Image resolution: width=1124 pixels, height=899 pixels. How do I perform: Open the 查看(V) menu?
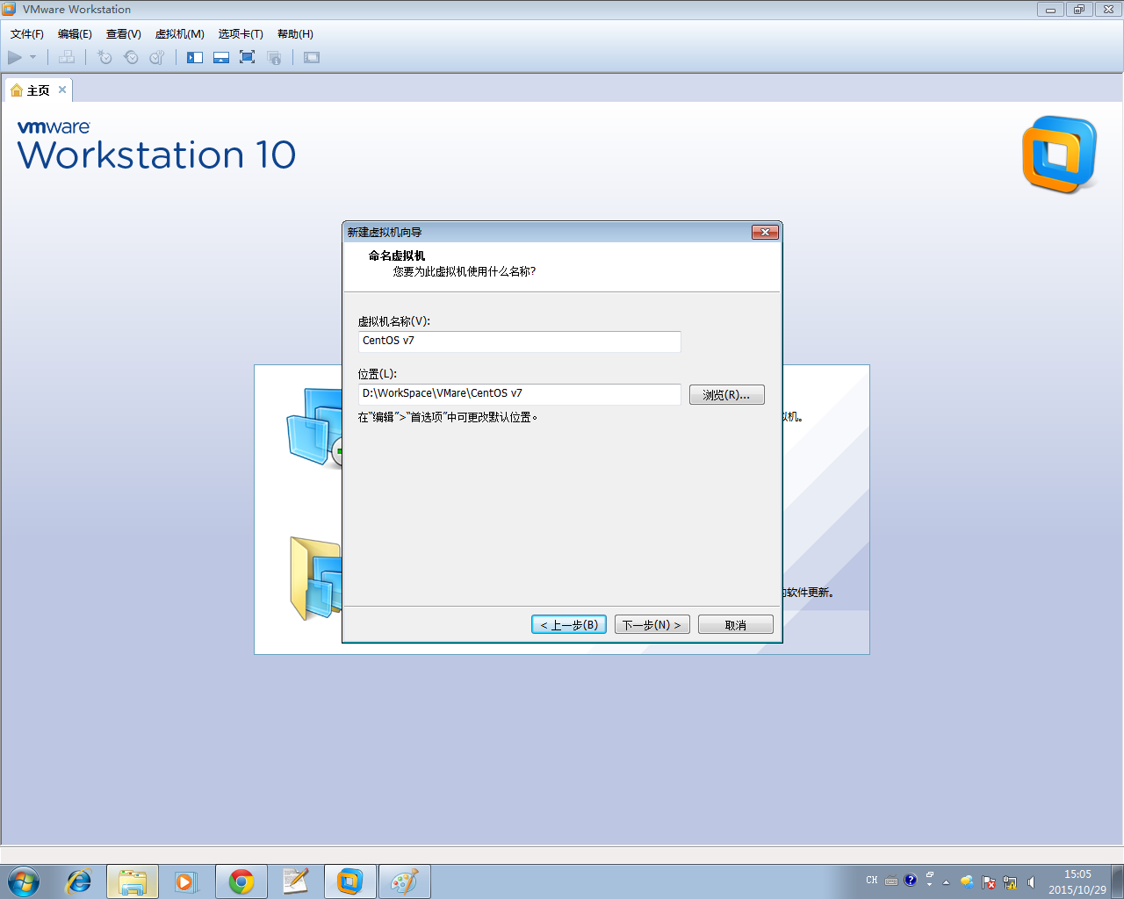click(x=124, y=34)
